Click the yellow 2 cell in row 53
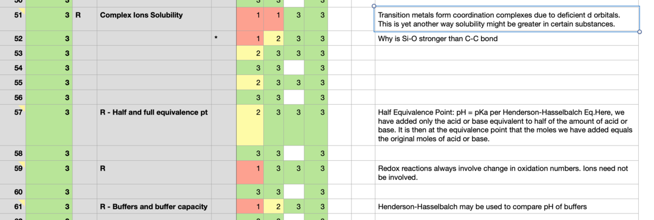 point(250,53)
